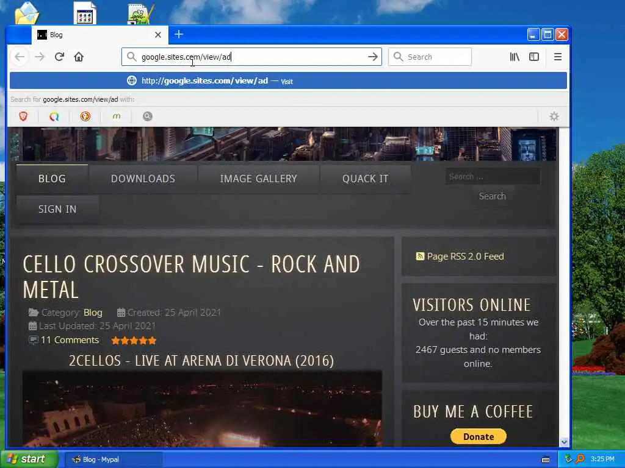625x468 pixels.
Task: Click the page favicon in the Blog tab
Action: point(42,35)
